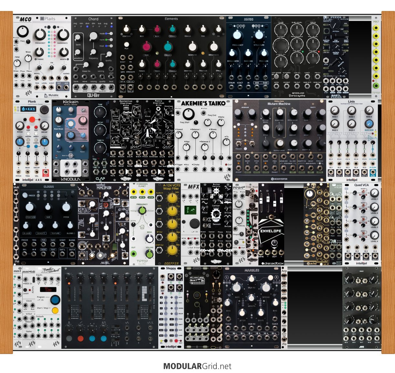
Task: Click the large Freq Start knob on Akemie's Taiko
Action: (x=188, y=113)
